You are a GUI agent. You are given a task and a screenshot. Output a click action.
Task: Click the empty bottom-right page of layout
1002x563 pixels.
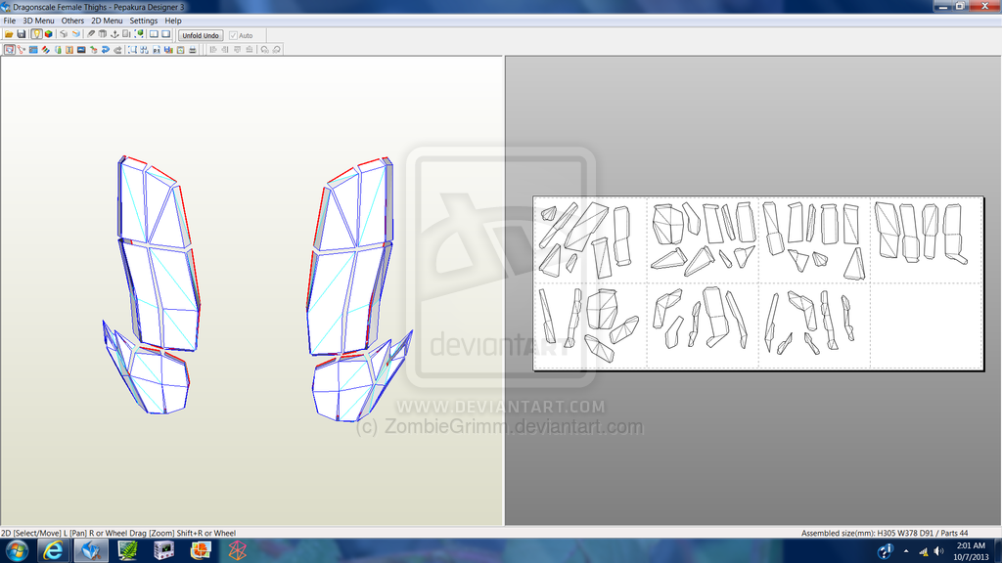click(x=926, y=325)
